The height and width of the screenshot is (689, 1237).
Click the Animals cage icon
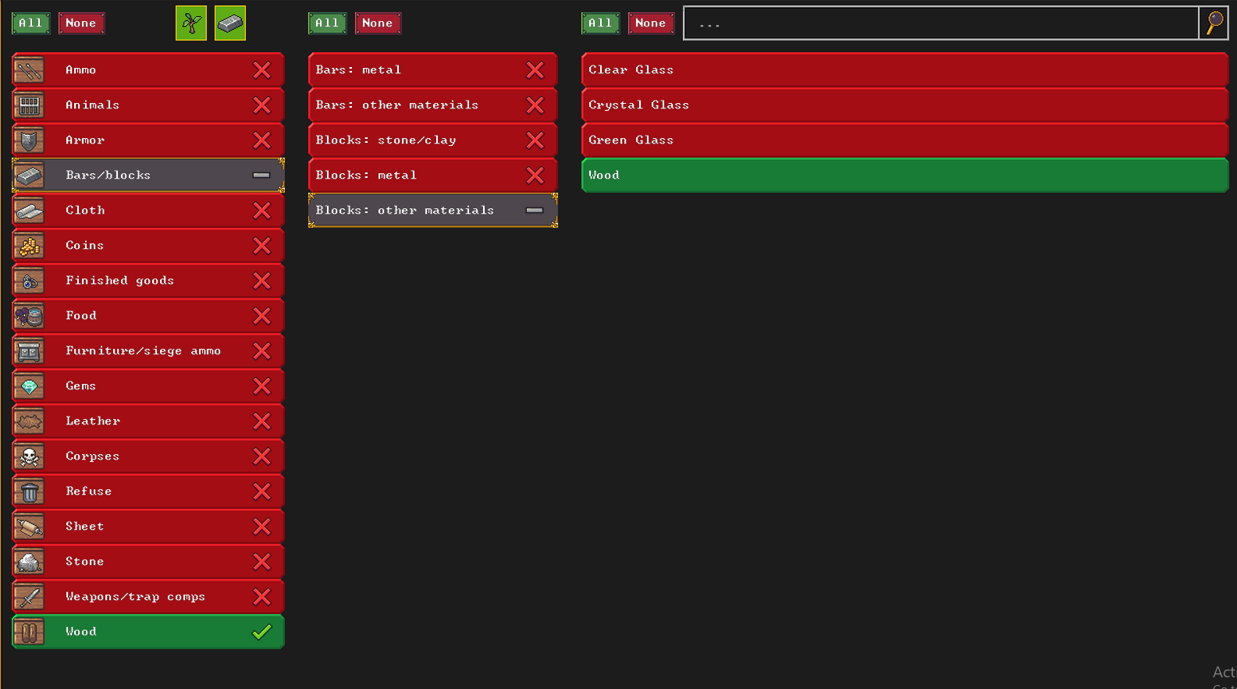29,105
